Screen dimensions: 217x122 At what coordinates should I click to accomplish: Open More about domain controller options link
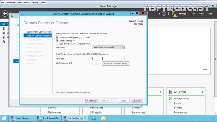[73, 93]
